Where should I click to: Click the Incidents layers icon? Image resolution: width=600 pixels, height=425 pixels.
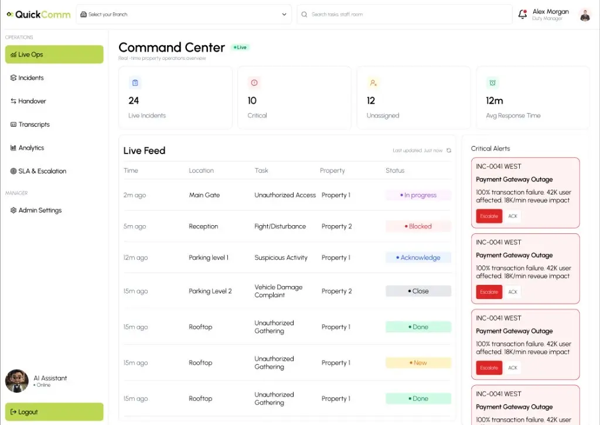pos(13,78)
